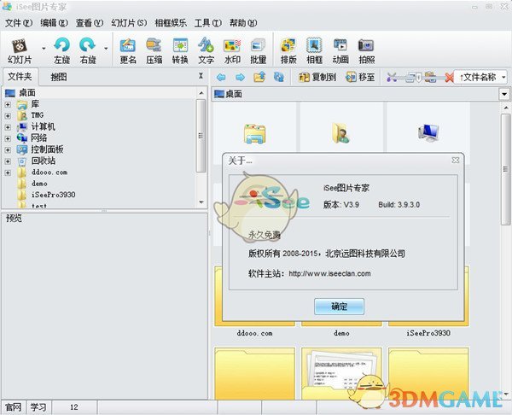Switch to the 文件夹 tab
This screenshot has width=512, height=415.
pos(20,77)
